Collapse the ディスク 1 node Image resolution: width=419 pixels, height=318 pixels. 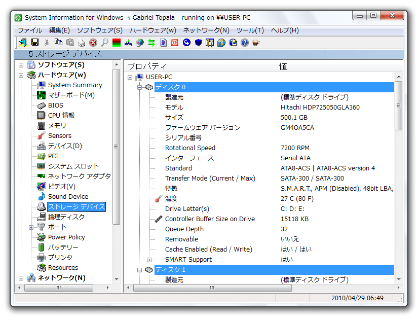139,270
